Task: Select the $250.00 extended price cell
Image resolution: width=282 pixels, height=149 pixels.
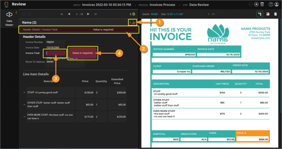Action: click(117, 117)
